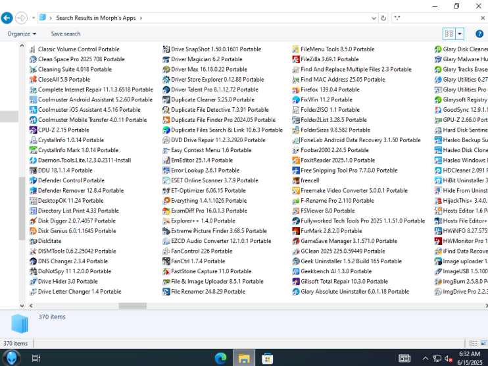Viewport: 488px width, 366px height.
Task: Select FileMenu Tools 8.5.0 Portable
Action: pos(333,49)
